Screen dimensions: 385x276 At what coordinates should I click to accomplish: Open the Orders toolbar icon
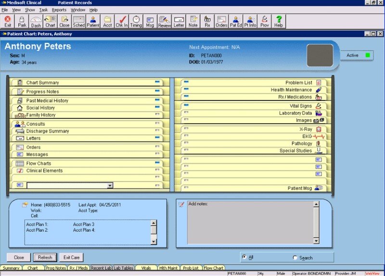click(221, 21)
